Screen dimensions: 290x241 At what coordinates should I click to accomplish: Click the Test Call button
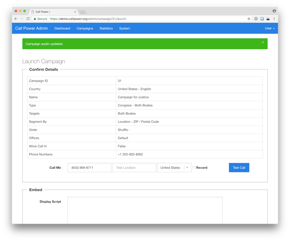[239, 167]
